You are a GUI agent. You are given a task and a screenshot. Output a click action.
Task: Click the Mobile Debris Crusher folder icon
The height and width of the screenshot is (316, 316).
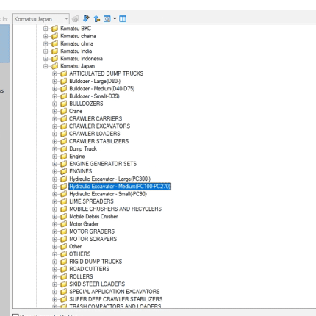tap(64, 217)
